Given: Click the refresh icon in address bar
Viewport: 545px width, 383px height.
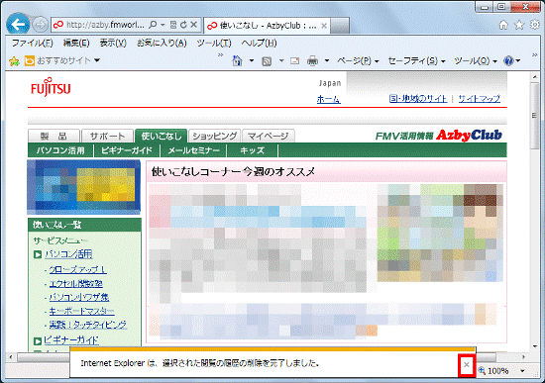Looking at the screenshot, I should pos(183,25).
